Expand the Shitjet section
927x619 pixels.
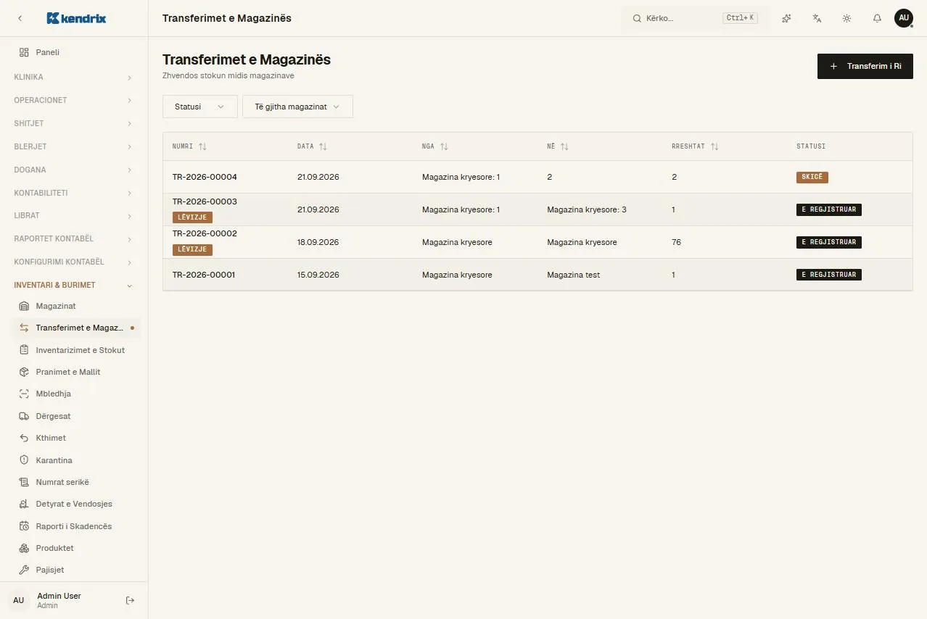pyautogui.click(x=73, y=123)
